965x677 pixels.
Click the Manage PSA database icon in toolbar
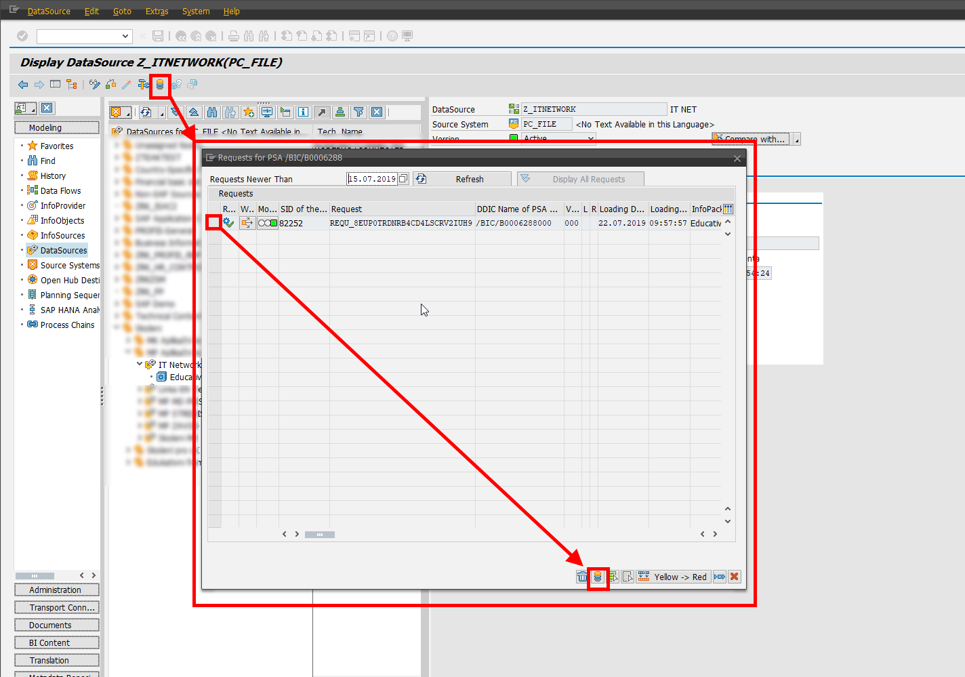coord(160,85)
